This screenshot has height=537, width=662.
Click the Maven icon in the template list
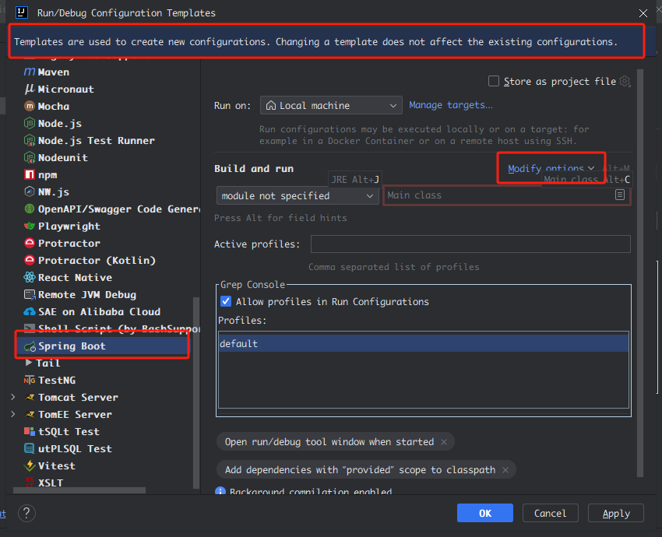click(x=30, y=72)
